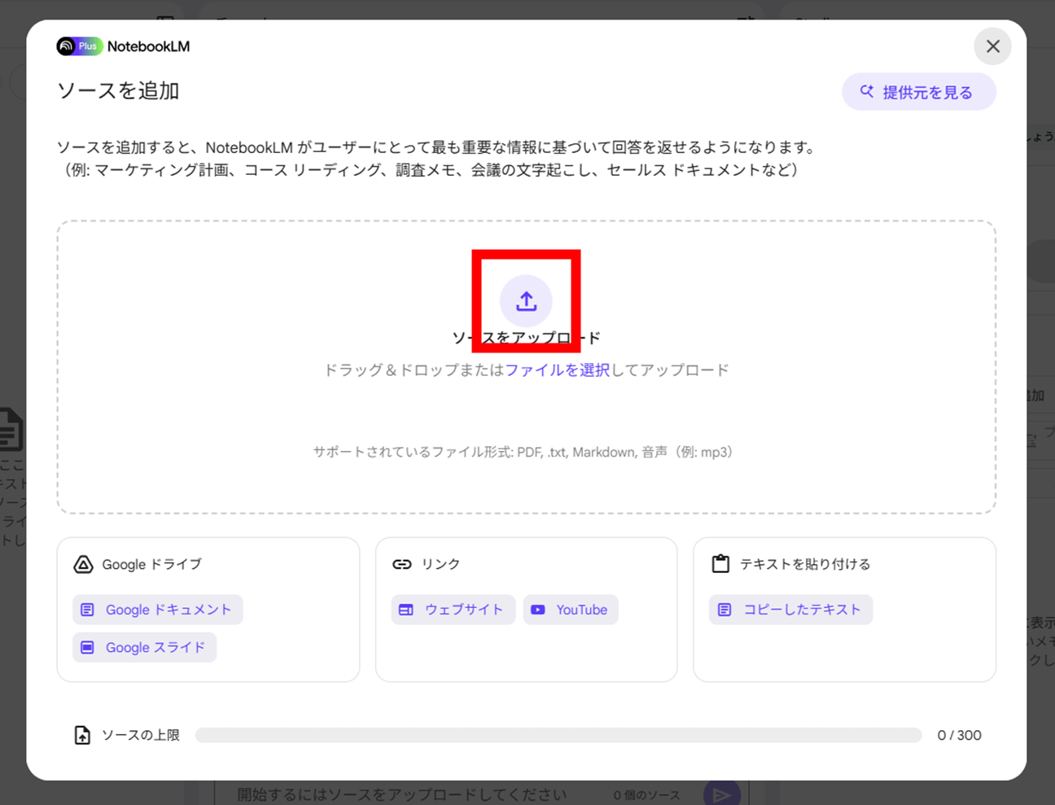Click the web page icon in ウェブサイト
The height and width of the screenshot is (805, 1055).
406,610
